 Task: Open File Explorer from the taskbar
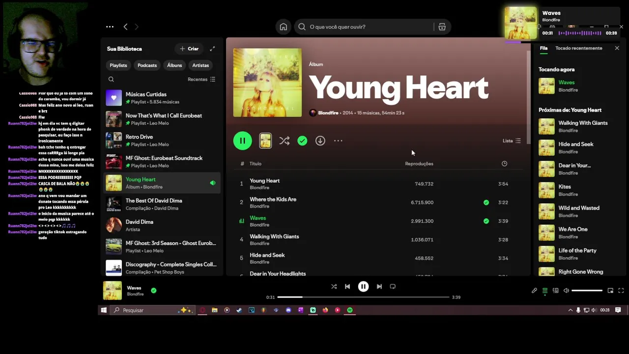[215, 310]
